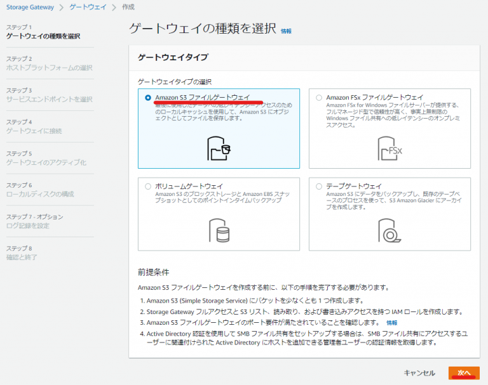Click the キャンセル button
Viewport: 488px width, 385px height.
coord(419,373)
